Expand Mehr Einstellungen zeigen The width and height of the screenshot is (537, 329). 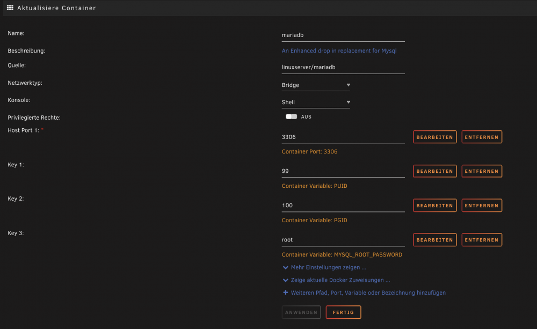[x=329, y=267]
